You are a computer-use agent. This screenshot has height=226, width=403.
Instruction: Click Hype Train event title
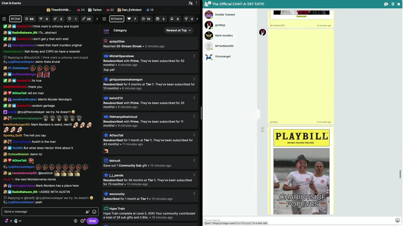pyautogui.click(x=117, y=209)
